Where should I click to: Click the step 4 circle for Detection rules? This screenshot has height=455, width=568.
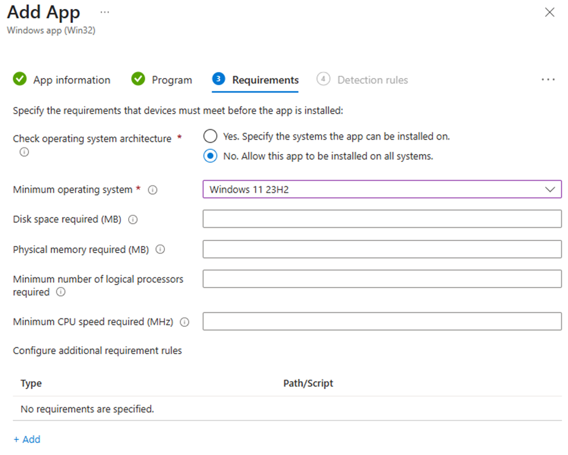pos(323,79)
